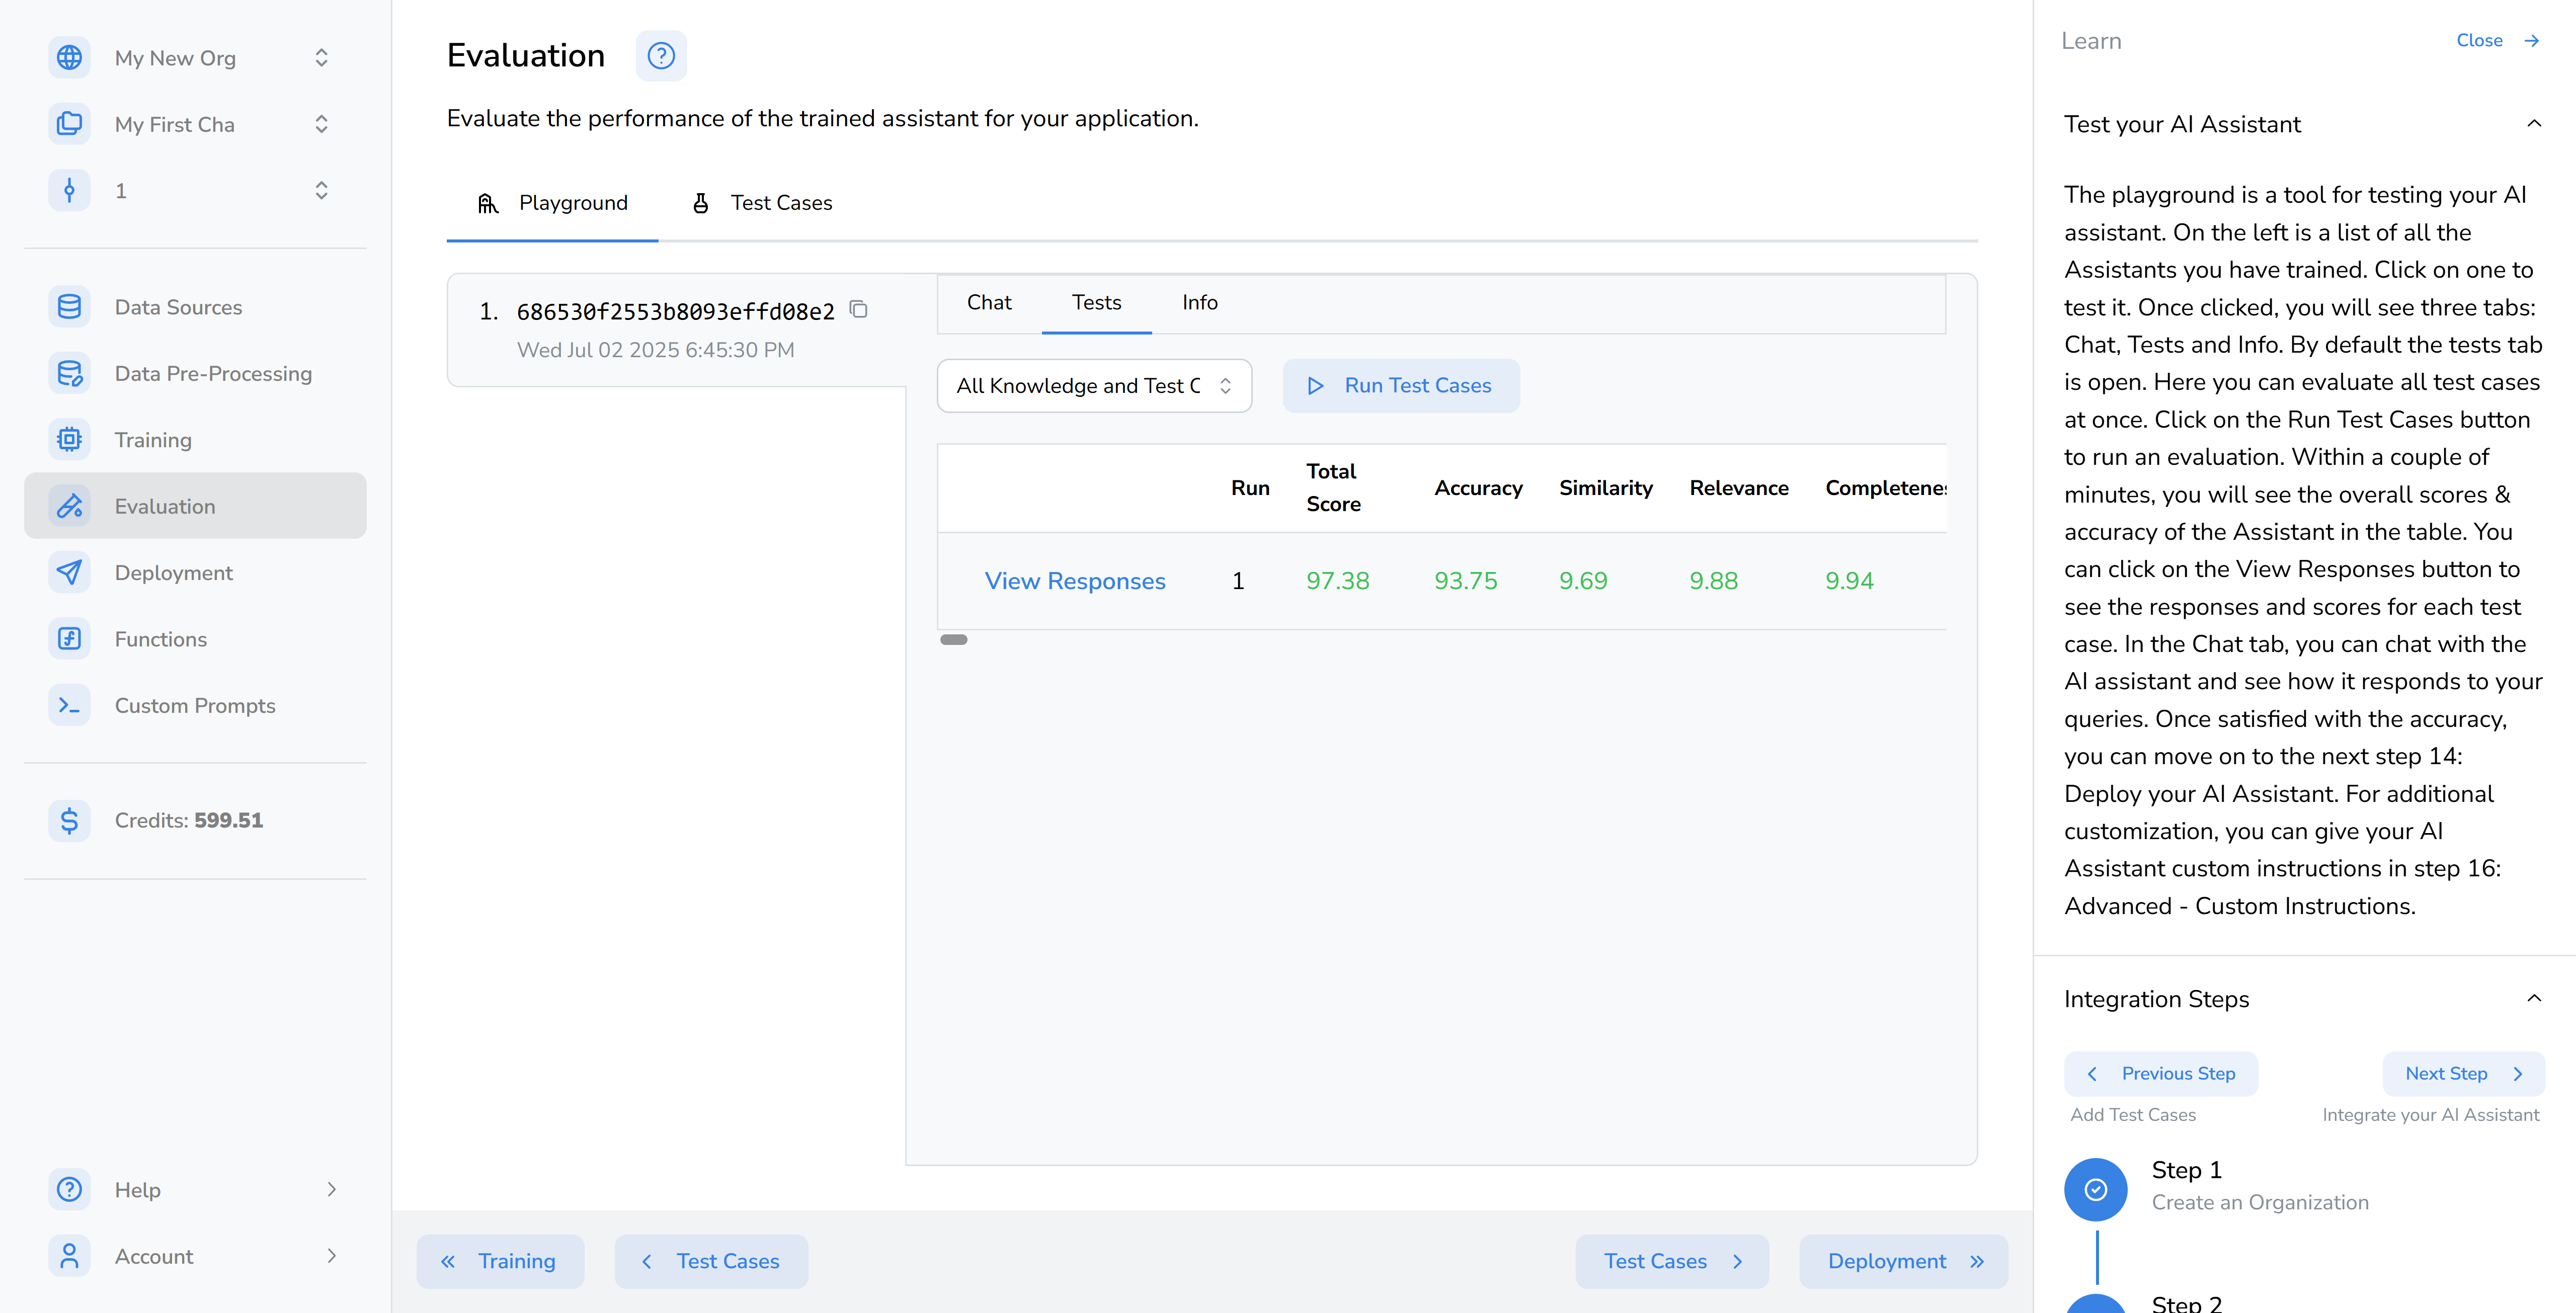Screen dimensions: 2576x1313
Task: Click the Accuracy value 93.75
Action: point(1466,581)
